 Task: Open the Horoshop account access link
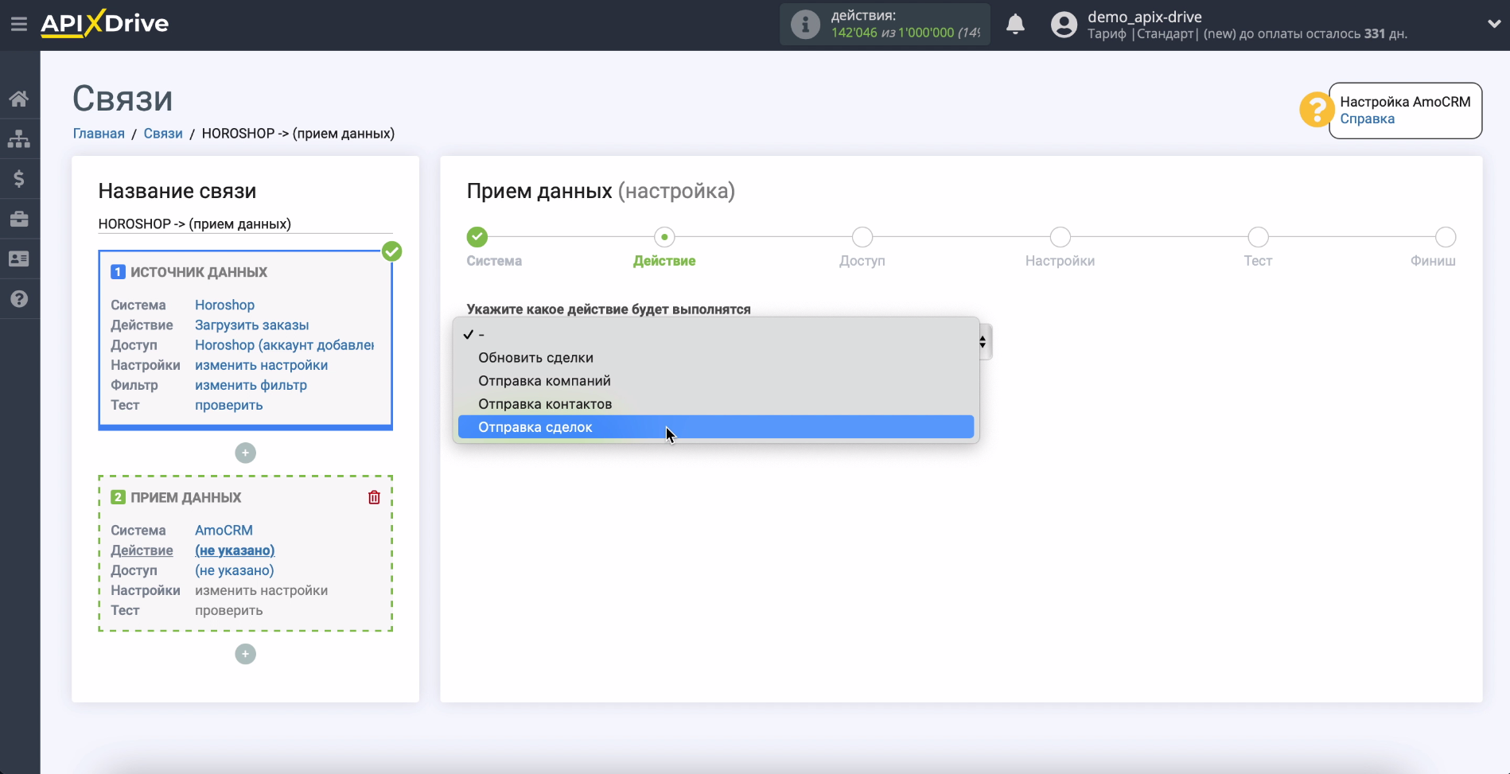click(284, 345)
